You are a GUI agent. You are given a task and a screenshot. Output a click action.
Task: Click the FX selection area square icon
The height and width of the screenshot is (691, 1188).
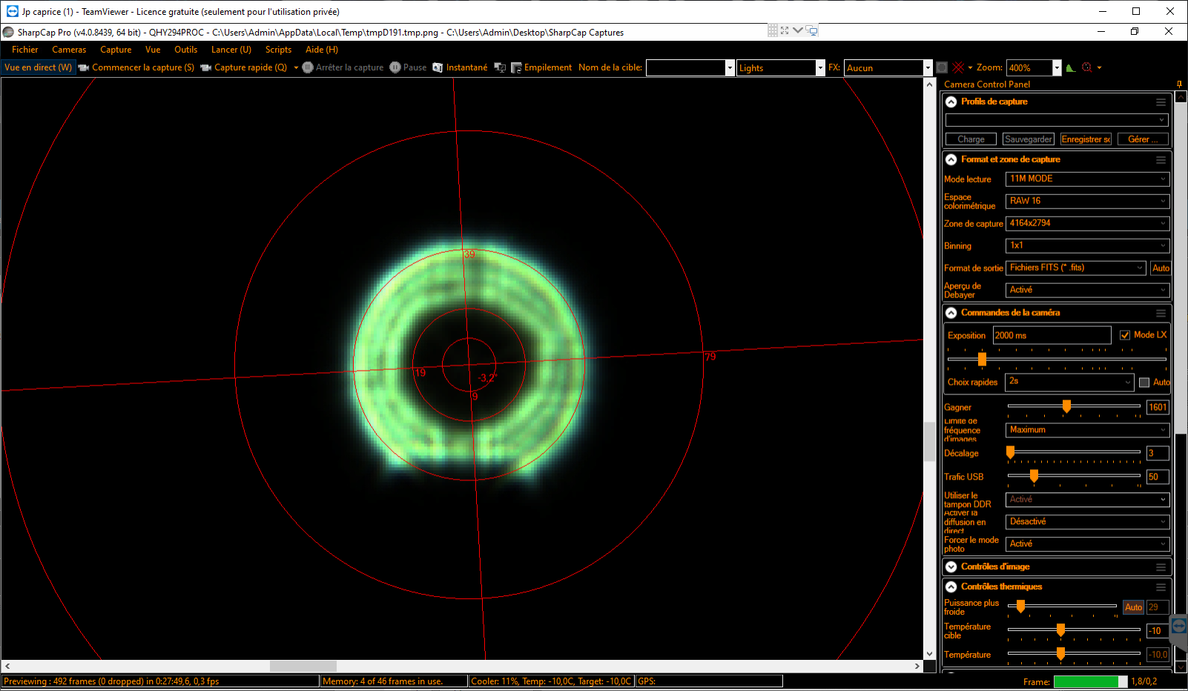coord(942,67)
